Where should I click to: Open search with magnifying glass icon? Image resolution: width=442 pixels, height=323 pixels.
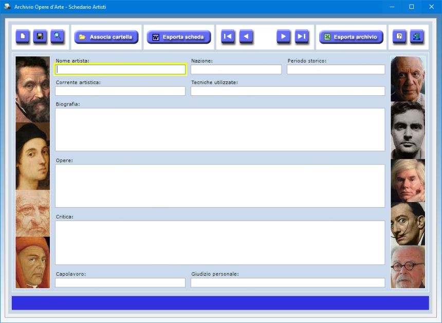point(57,36)
